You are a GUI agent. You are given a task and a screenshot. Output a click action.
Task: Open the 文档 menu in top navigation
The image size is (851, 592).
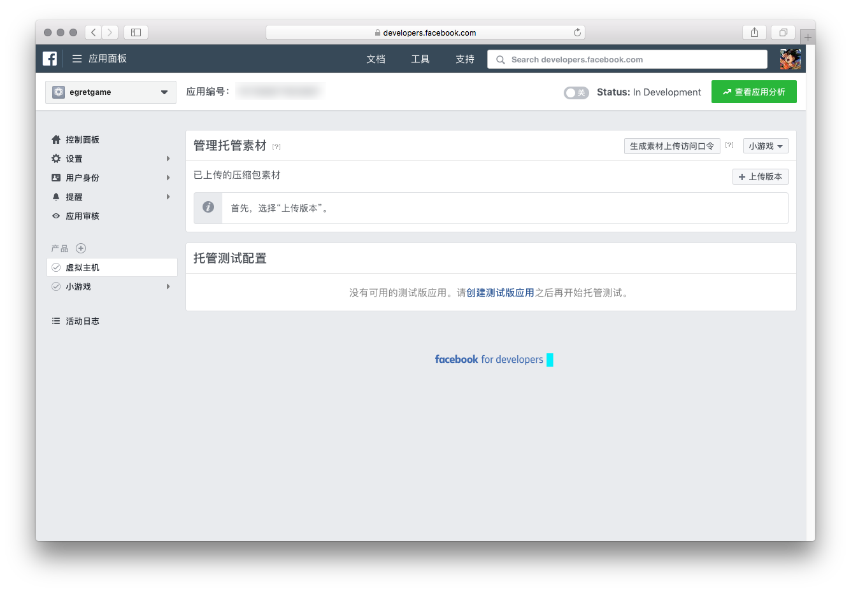(376, 59)
